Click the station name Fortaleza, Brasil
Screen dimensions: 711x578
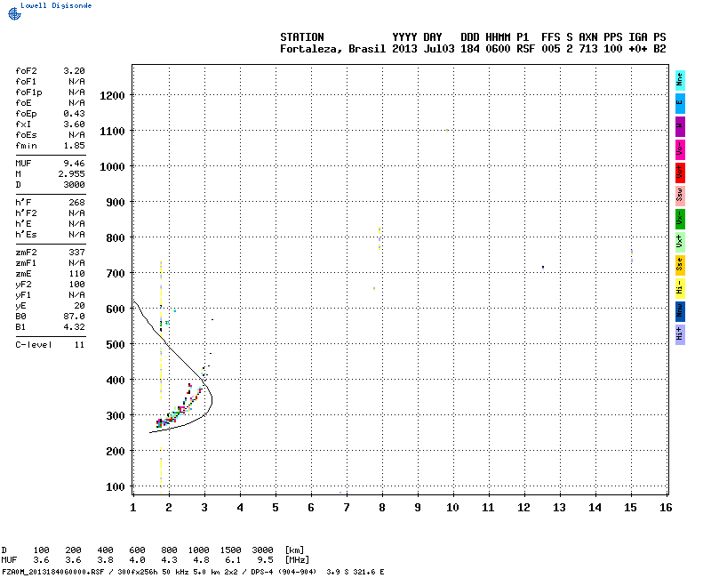(332, 49)
